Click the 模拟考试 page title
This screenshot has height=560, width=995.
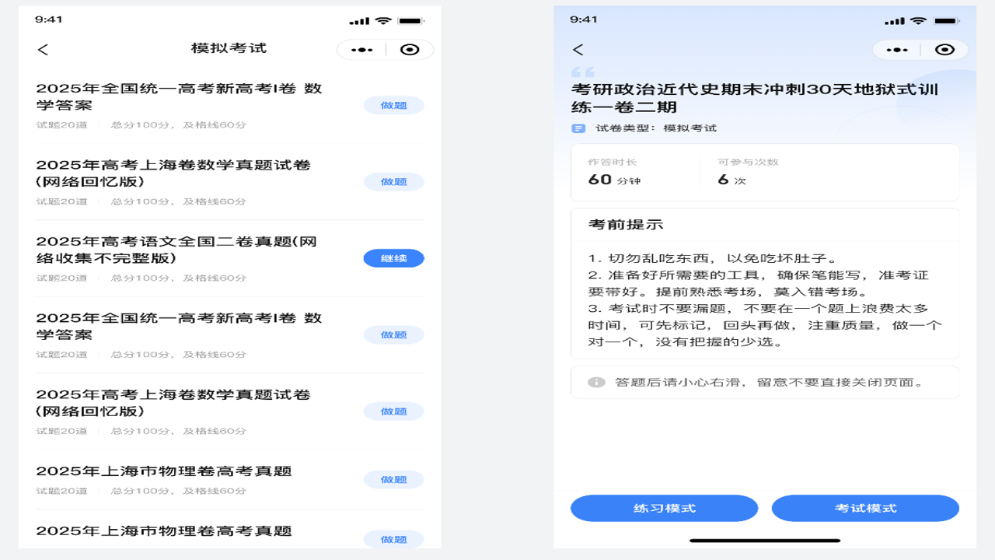(x=229, y=48)
